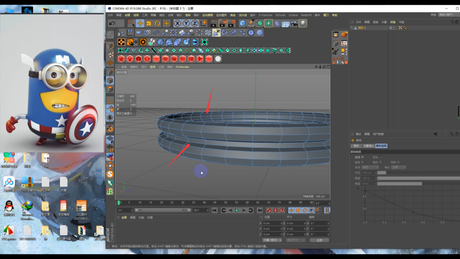Click the S snap icon in left sidebar

110,118
